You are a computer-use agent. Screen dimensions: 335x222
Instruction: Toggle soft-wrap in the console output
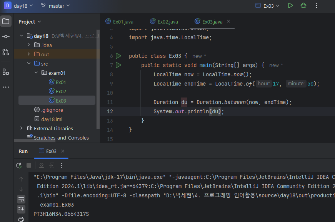21,199
